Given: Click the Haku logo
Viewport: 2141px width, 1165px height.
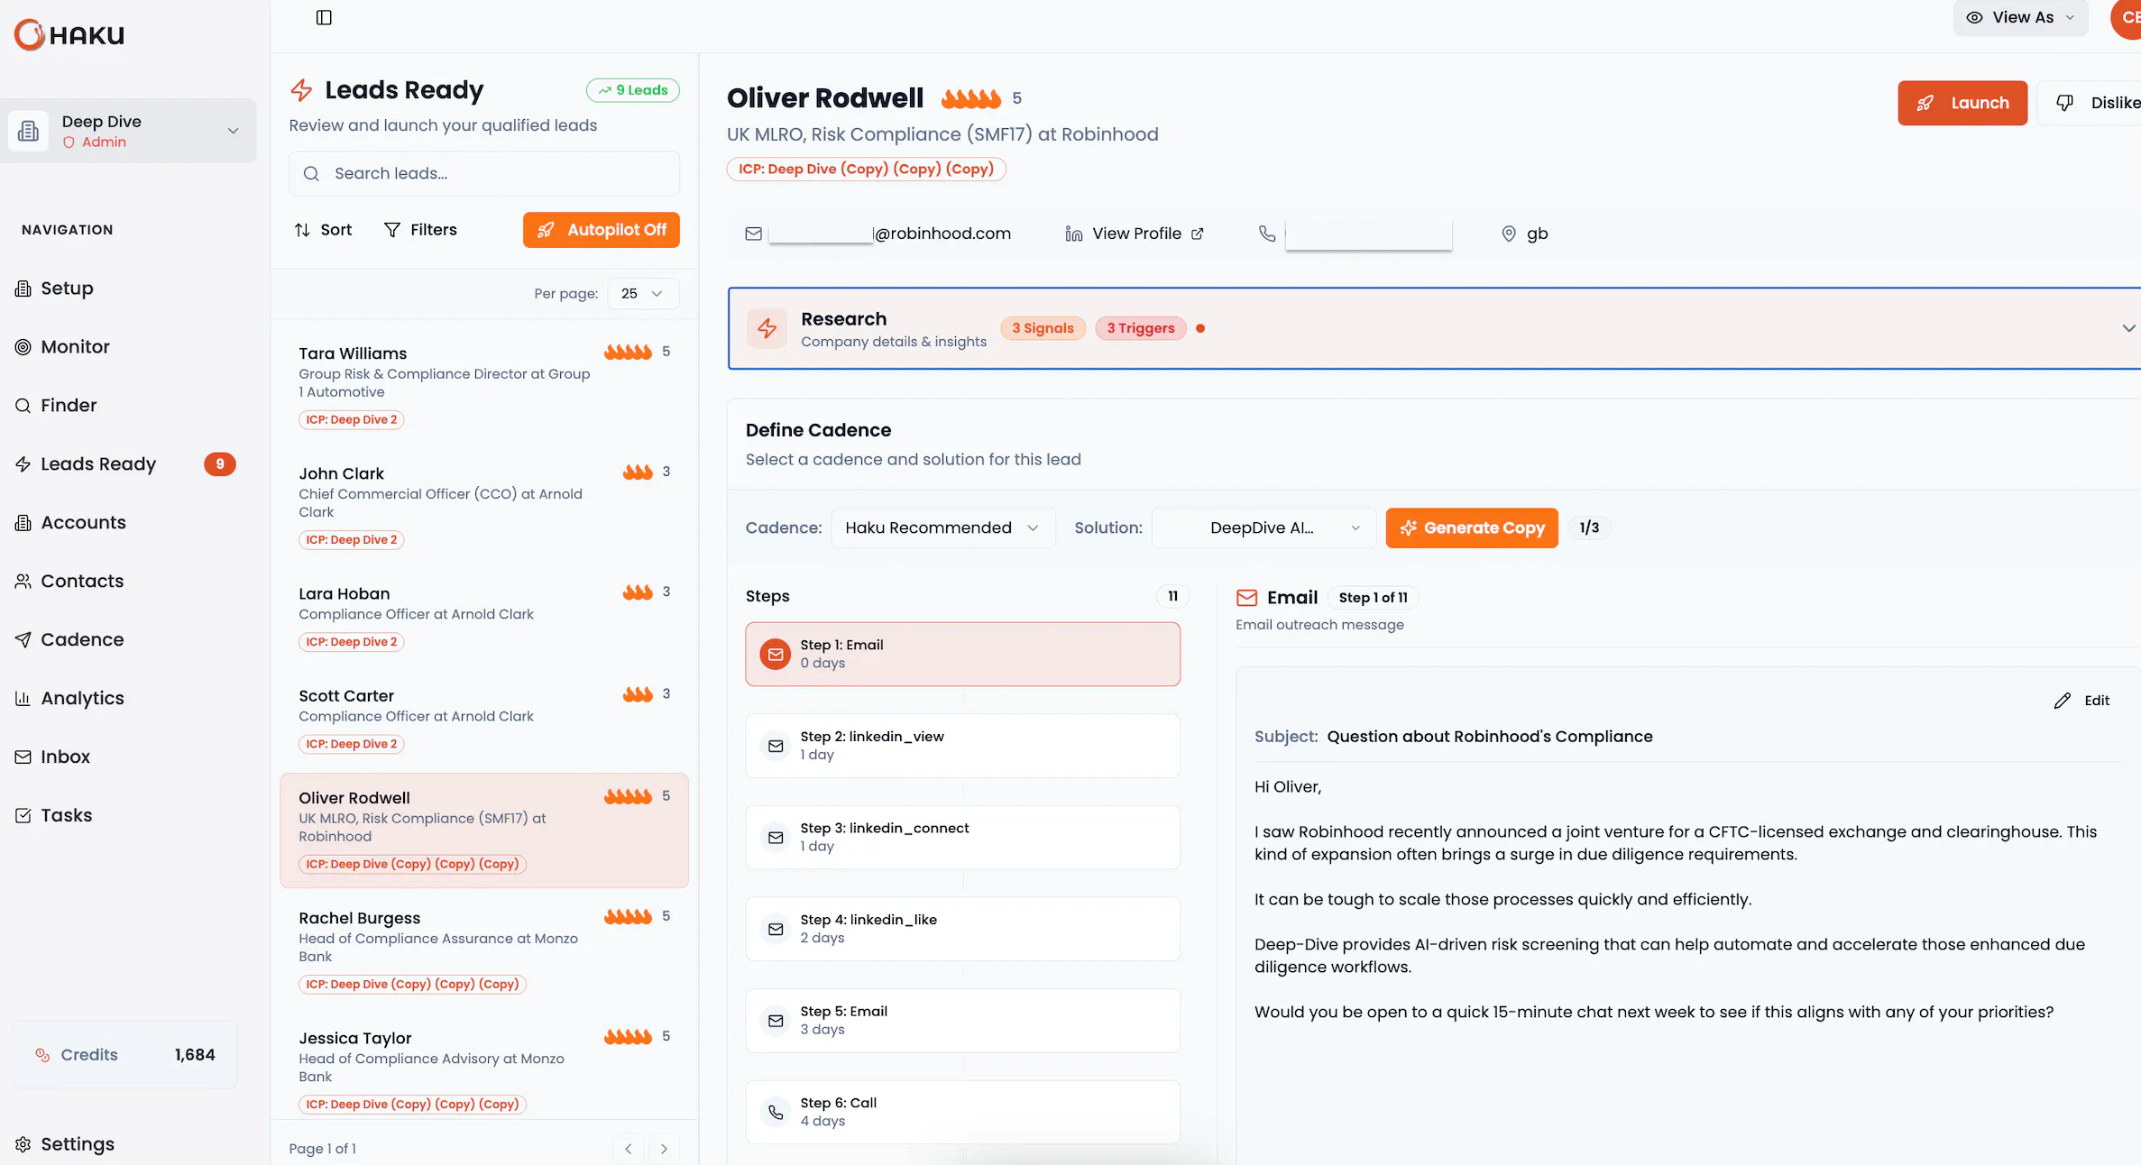Looking at the screenshot, I should [69, 34].
